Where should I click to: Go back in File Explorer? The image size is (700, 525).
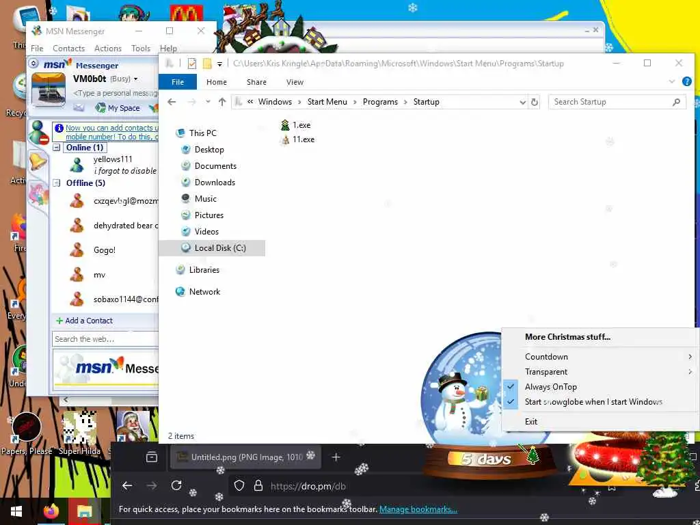[172, 102]
